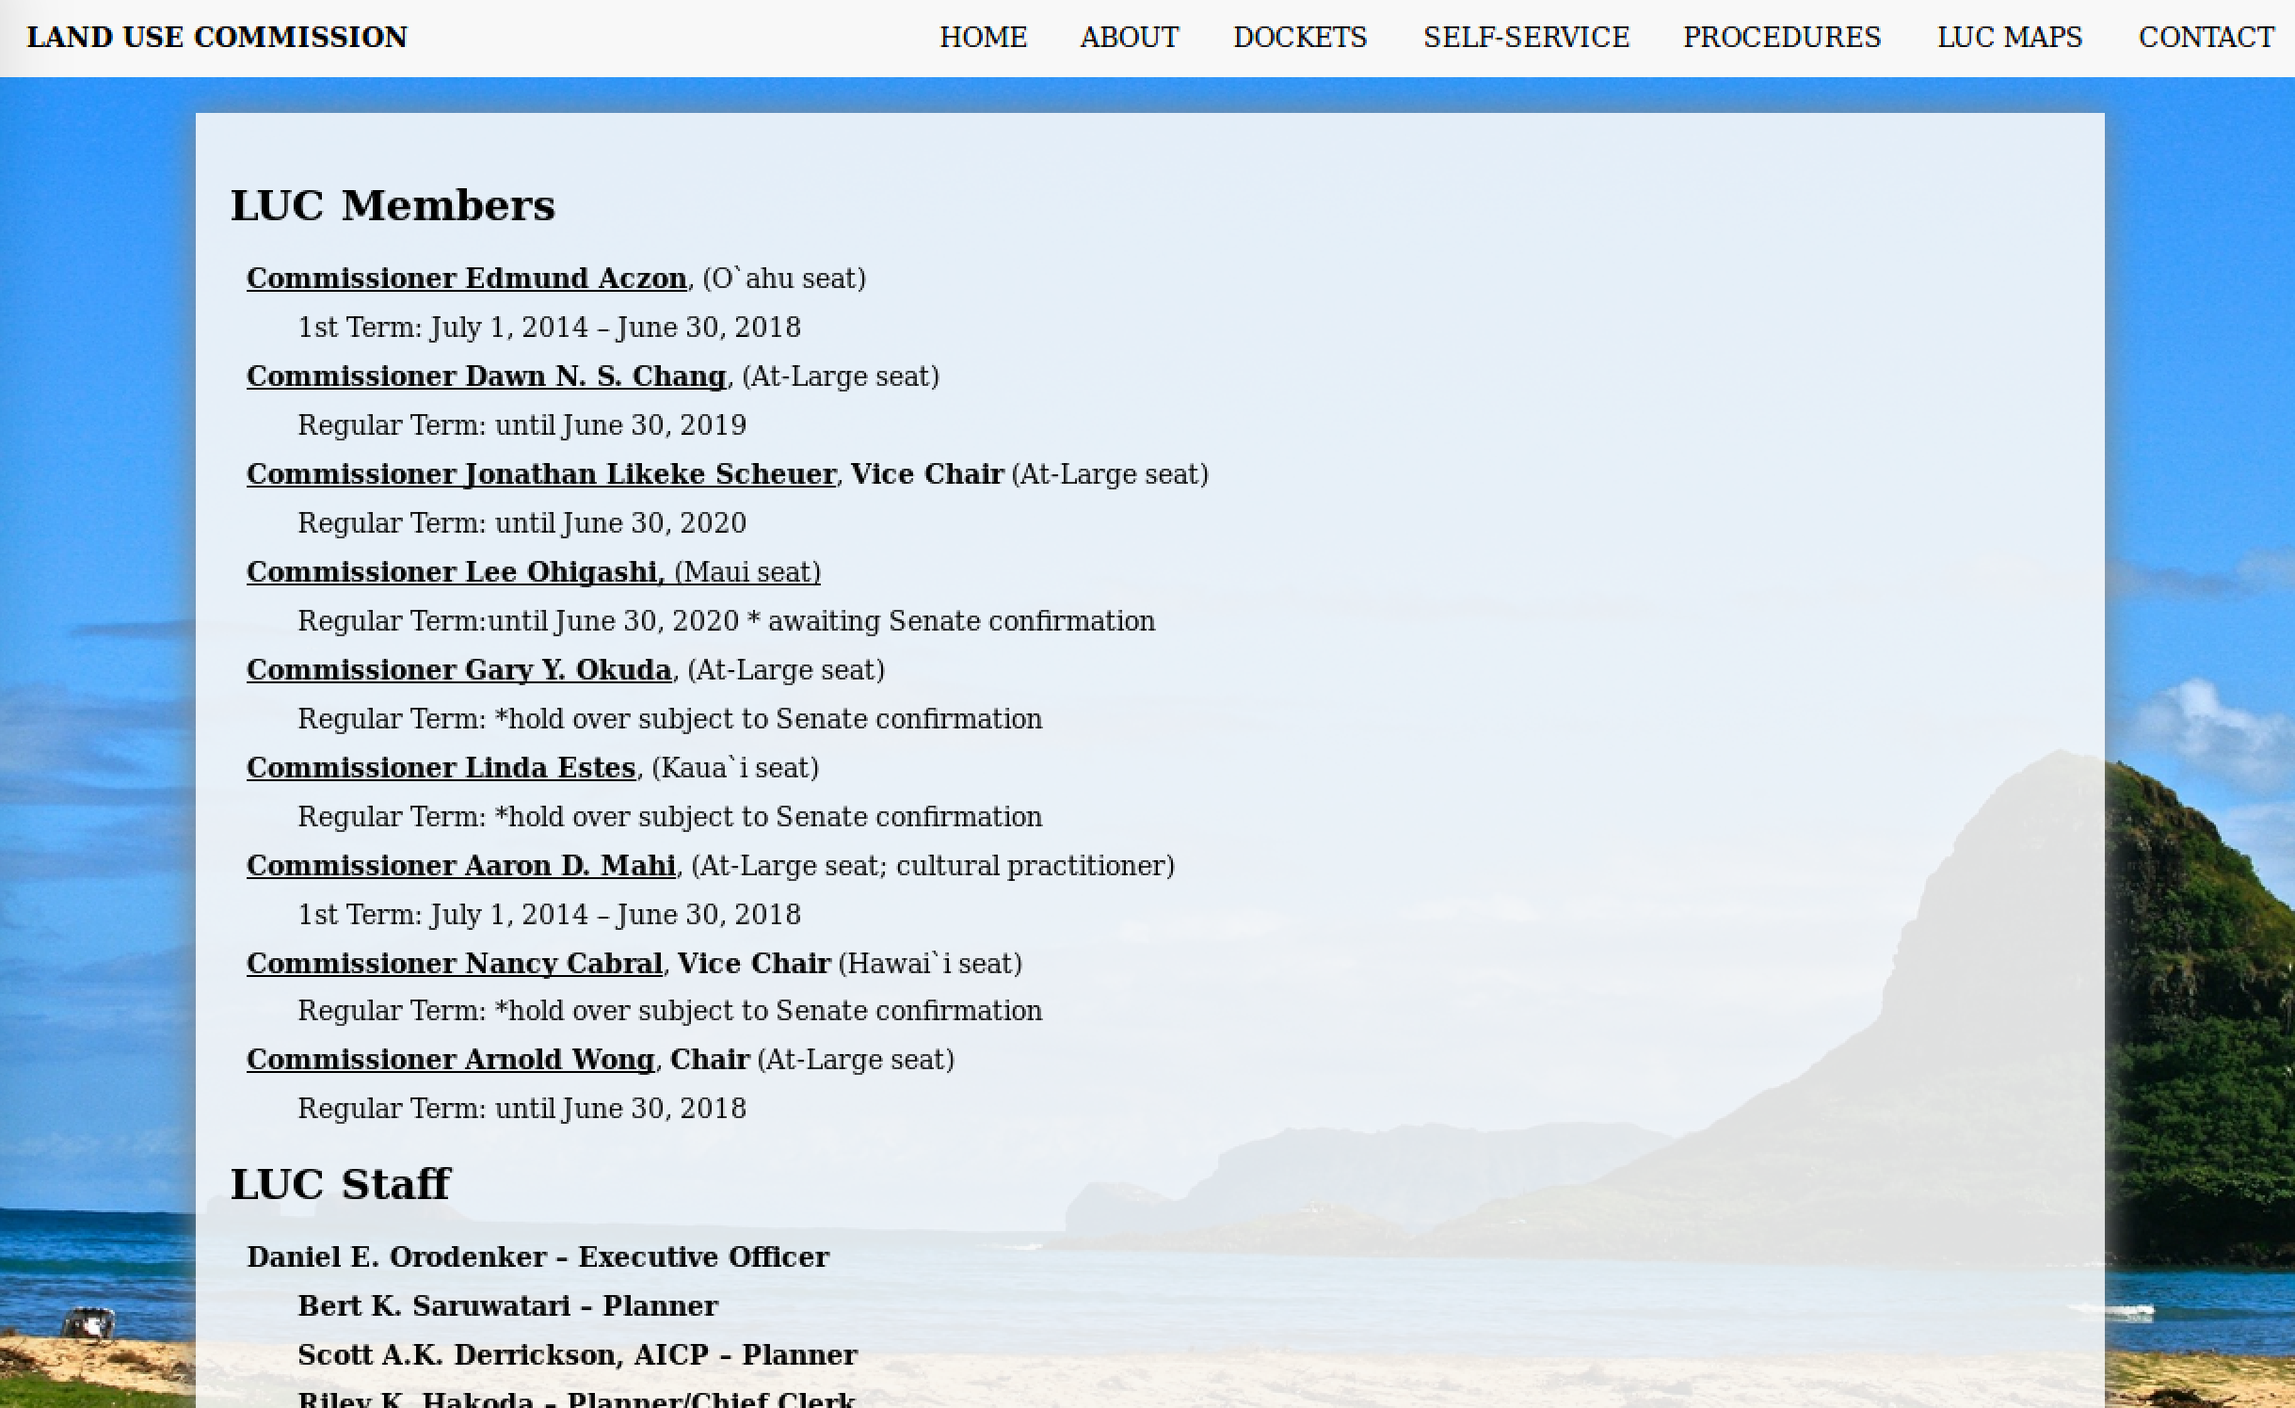The image size is (2295, 1408).
Task: Click the Land Use Commission site title
Action: click(x=217, y=38)
